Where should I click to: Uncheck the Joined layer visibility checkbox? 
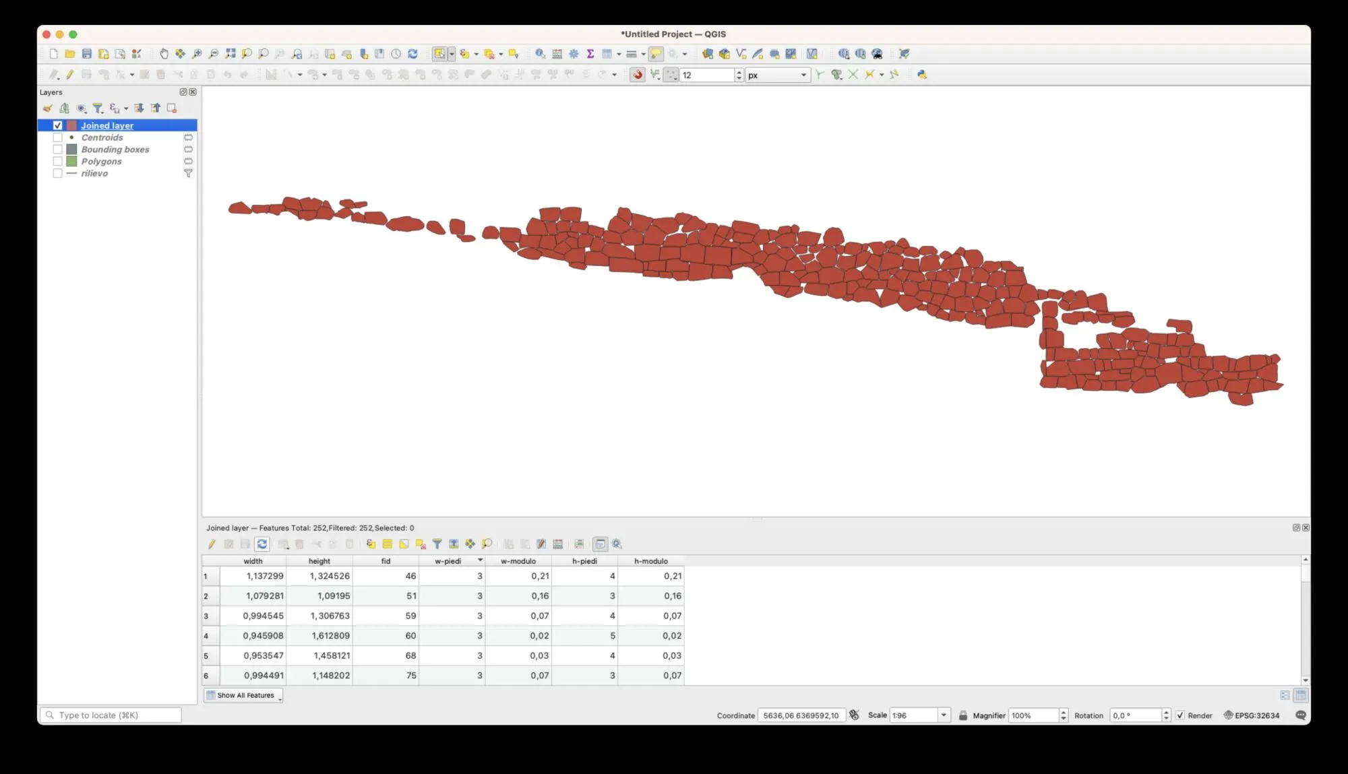[x=58, y=125]
